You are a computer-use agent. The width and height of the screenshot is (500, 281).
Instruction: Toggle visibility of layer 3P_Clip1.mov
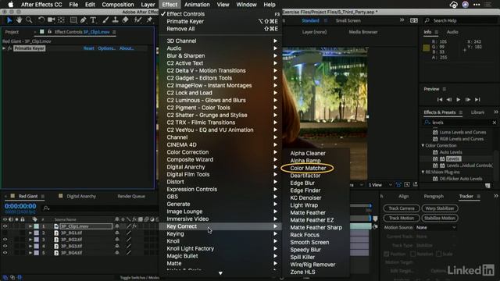click(x=5, y=226)
